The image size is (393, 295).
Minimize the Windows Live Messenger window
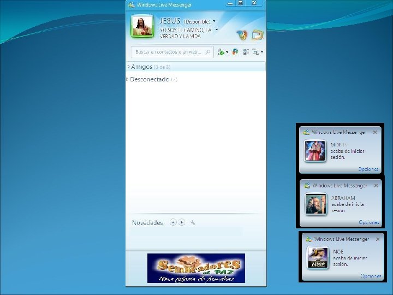pos(230,3)
